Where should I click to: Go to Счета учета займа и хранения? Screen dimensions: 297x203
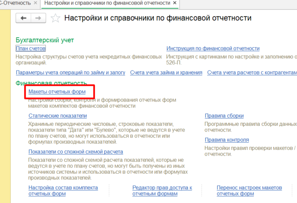(166, 73)
